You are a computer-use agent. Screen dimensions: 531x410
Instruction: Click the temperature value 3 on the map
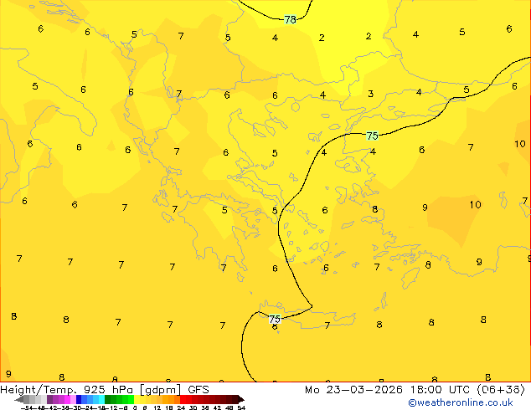click(x=371, y=94)
